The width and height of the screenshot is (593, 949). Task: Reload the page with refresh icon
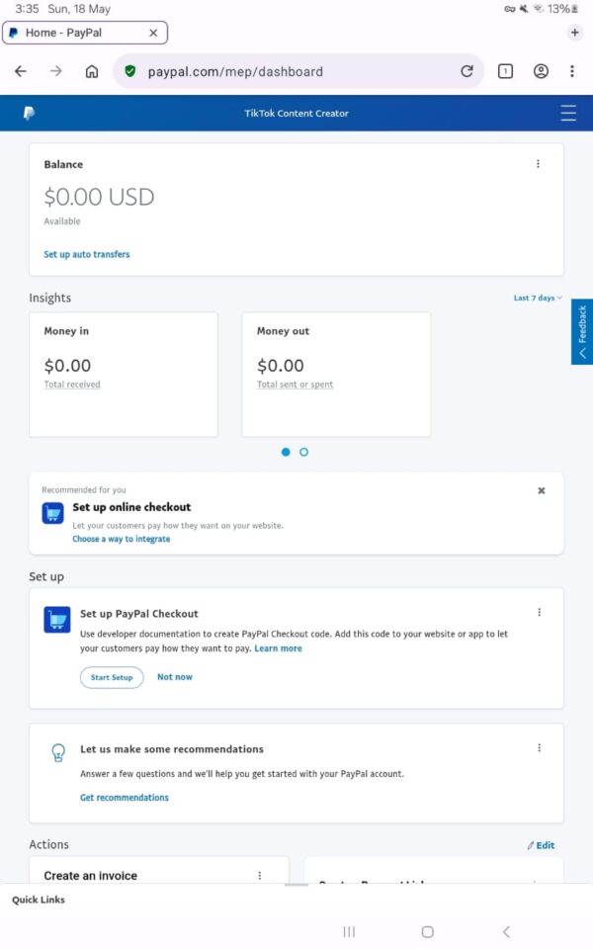[x=466, y=71]
